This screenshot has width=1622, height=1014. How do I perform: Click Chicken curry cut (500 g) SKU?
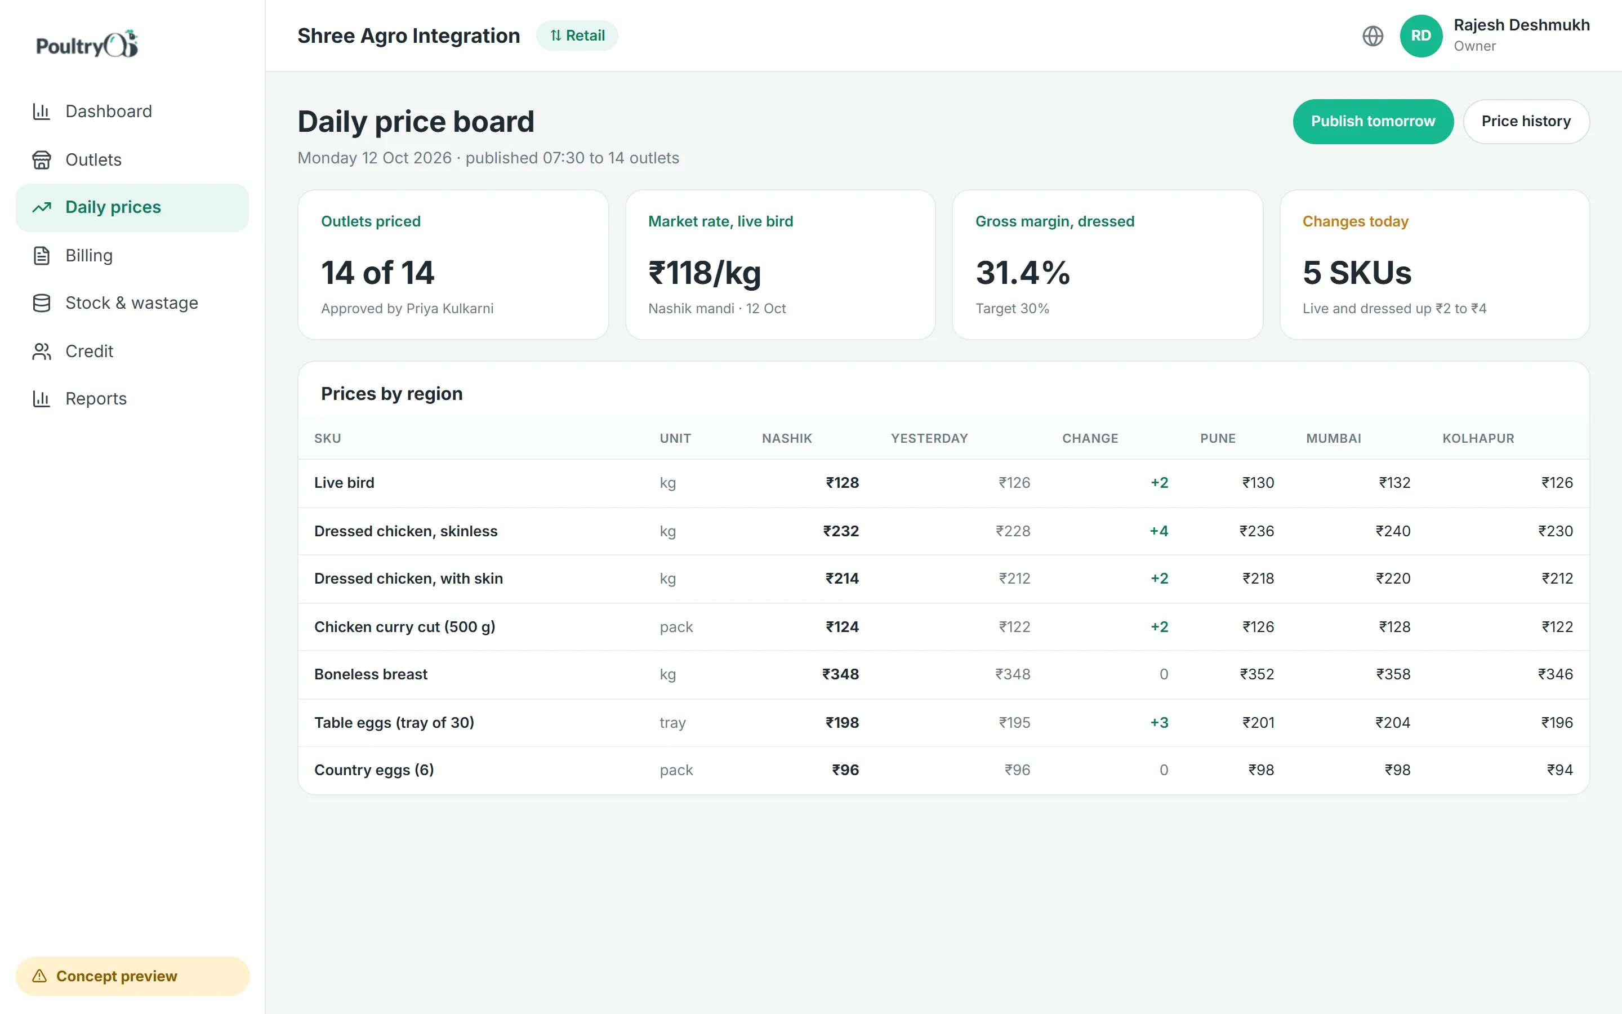pos(404,627)
